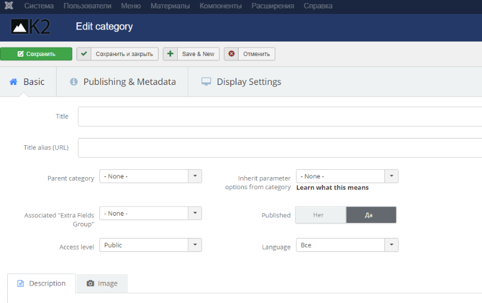Click the camera icon on Image tab
This screenshot has height=303, width=482.
pyautogui.click(x=90, y=283)
